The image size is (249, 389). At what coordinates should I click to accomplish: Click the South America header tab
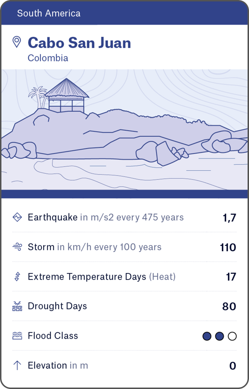coord(49,14)
